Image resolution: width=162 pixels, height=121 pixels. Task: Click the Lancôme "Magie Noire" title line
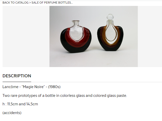(x=31, y=87)
